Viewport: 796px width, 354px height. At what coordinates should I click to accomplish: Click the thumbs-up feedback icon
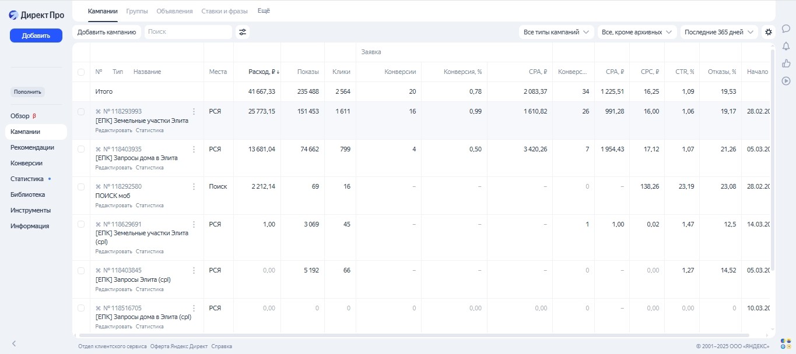pyautogui.click(x=786, y=63)
